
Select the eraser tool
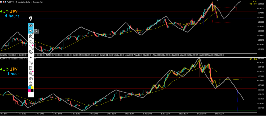31,52
